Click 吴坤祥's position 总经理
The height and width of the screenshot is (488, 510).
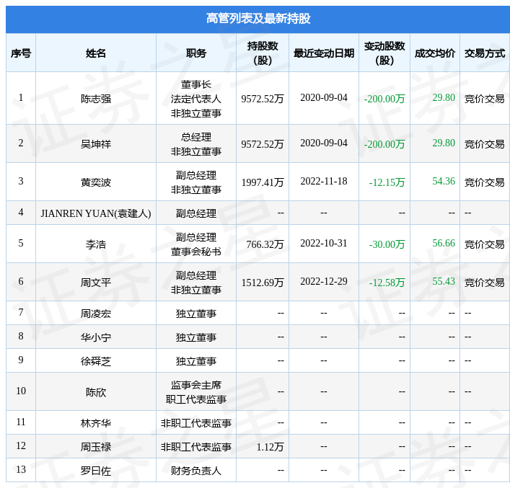[196, 136]
